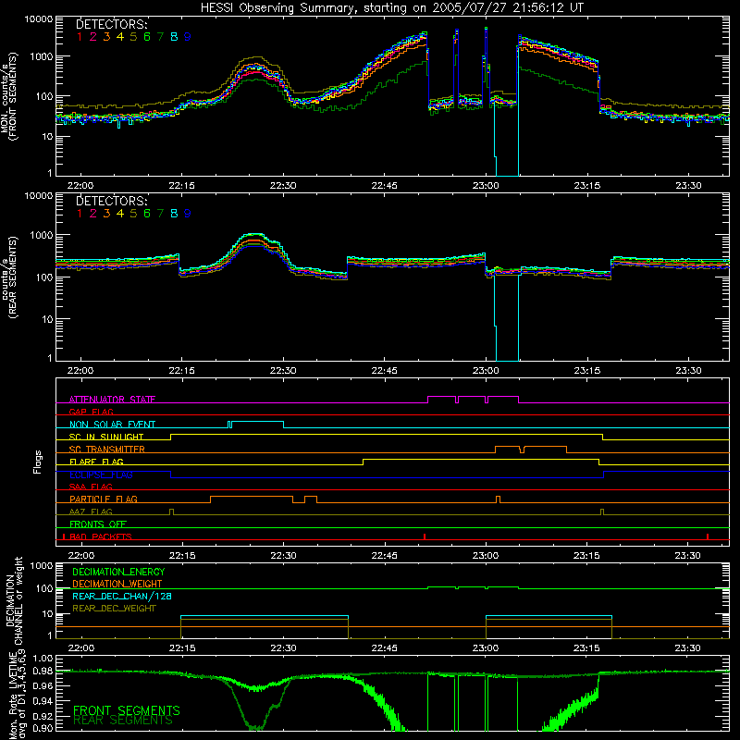740x740 pixels.
Task: Click the DETECTORS: heading in the rear segments plot
Action: tap(112, 201)
